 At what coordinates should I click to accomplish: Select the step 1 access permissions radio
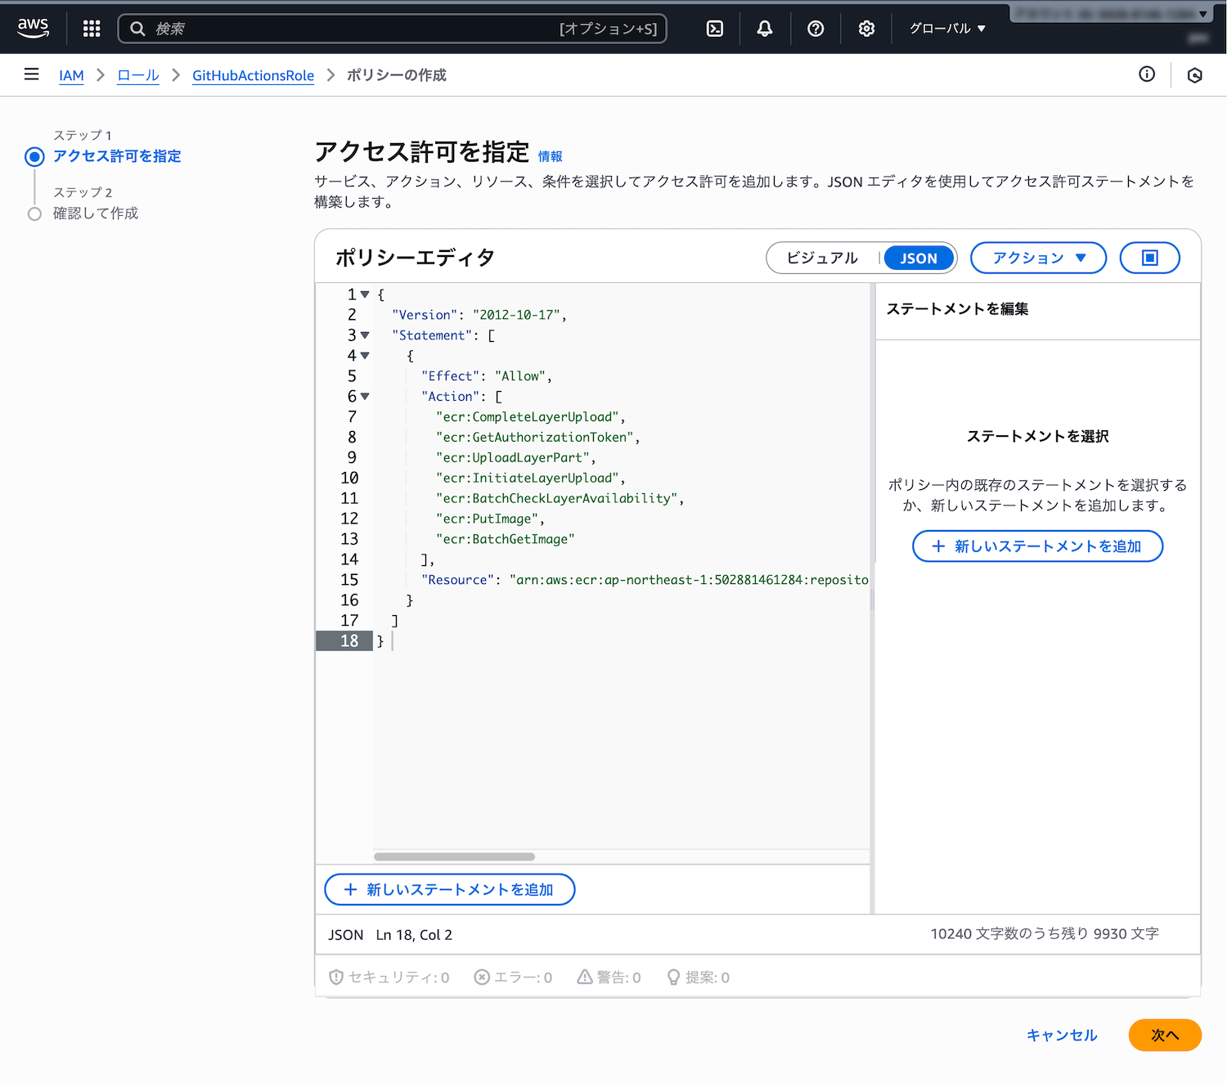[34, 156]
